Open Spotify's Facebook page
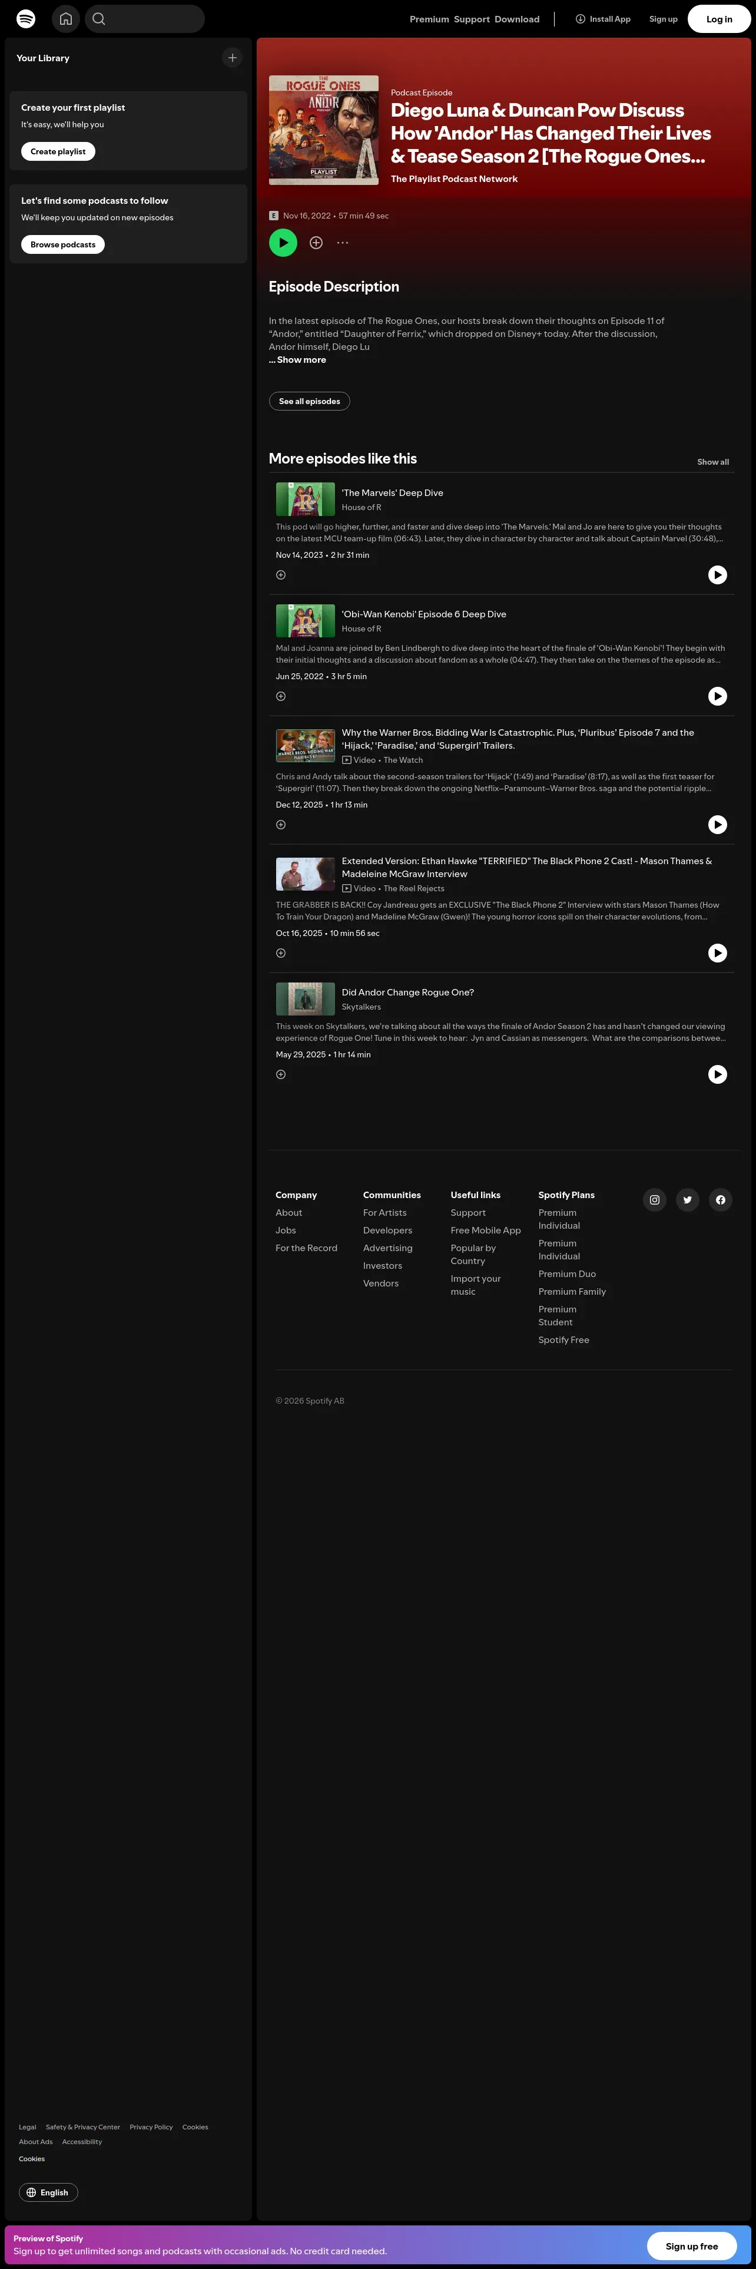Screen dimensions: 756x2269 (721, 1200)
